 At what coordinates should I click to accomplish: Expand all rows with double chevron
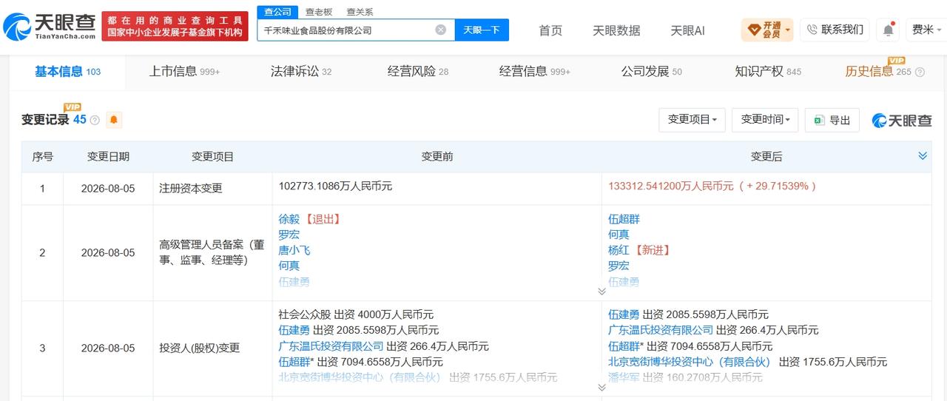click(x=923, y=156)
